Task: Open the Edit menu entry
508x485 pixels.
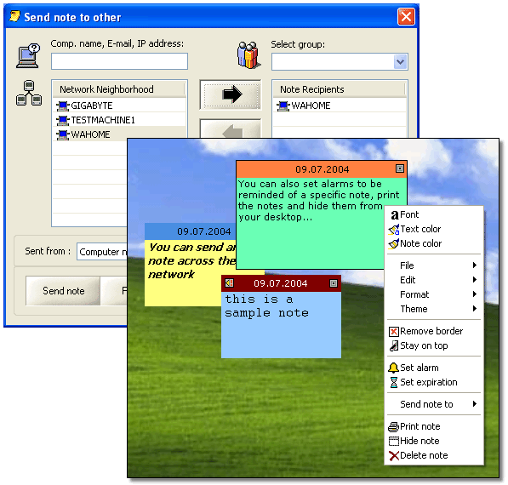Action: 434,280
